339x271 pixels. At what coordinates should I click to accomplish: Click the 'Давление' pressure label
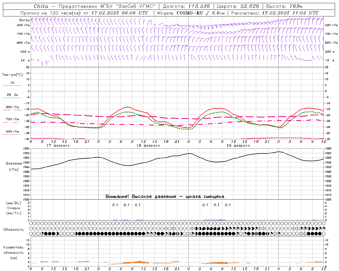pyautogui.click(x=14, y=164)
